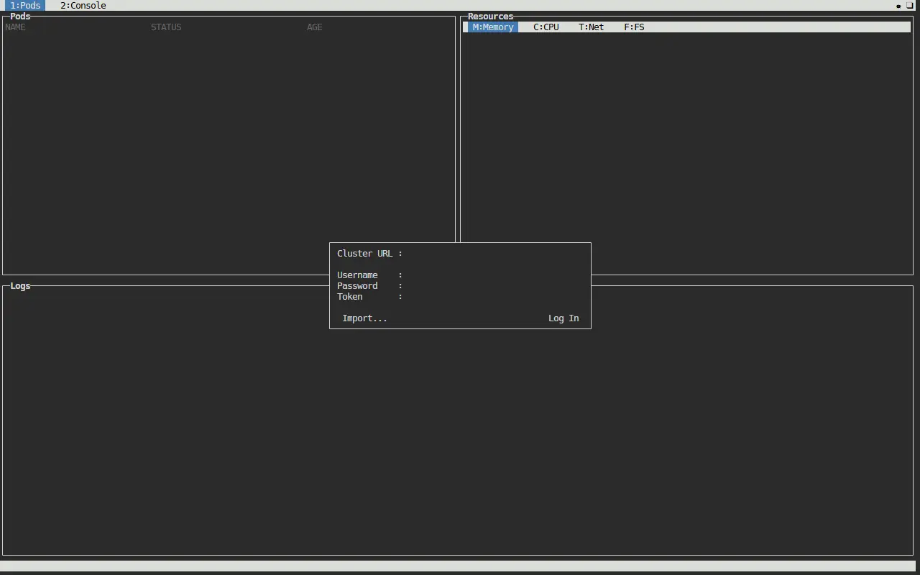The width and height of the screenshot is (920, 575).
Task: Click the Resources panel title
Action: point(491,17)
